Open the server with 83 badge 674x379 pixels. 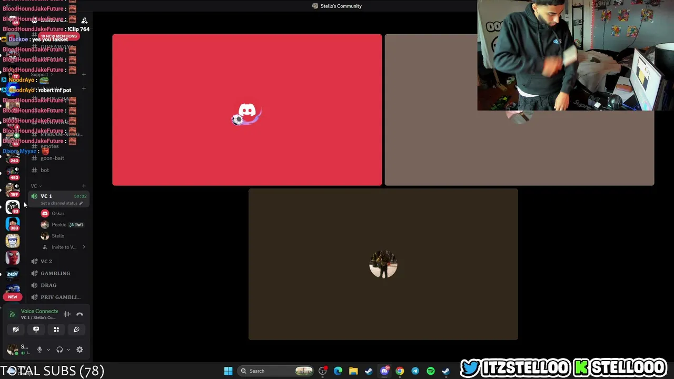[x=13, y=207]
